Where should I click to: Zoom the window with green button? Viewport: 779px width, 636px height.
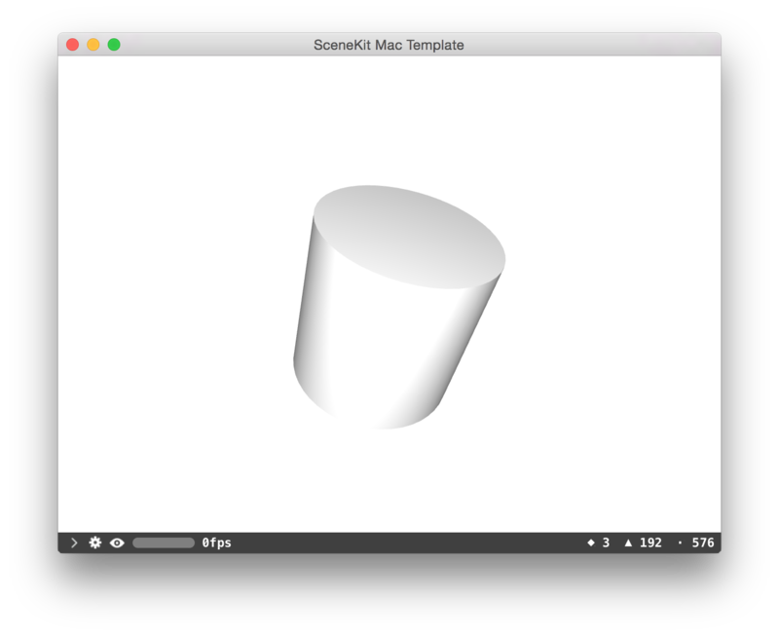tap(114, 45)
